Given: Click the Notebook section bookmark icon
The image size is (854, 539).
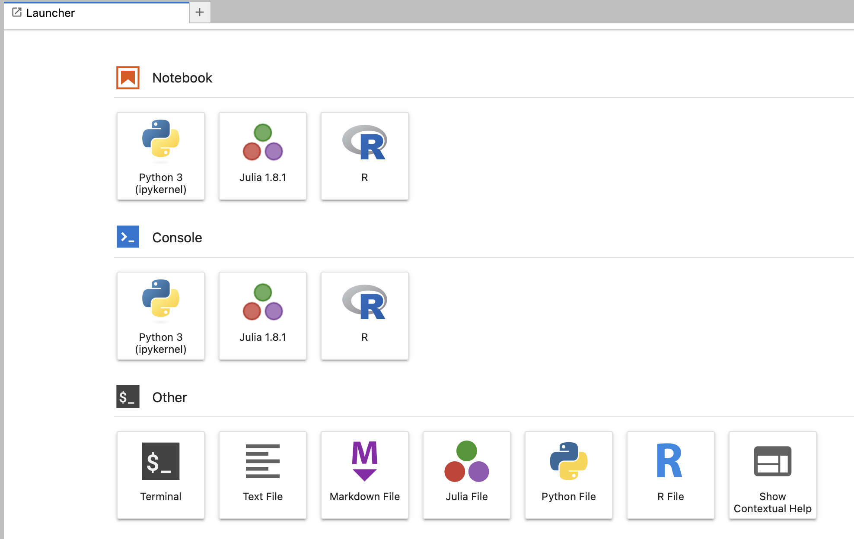Looking at the screenshot, I should pyautogui.click(x=128, y=78).
